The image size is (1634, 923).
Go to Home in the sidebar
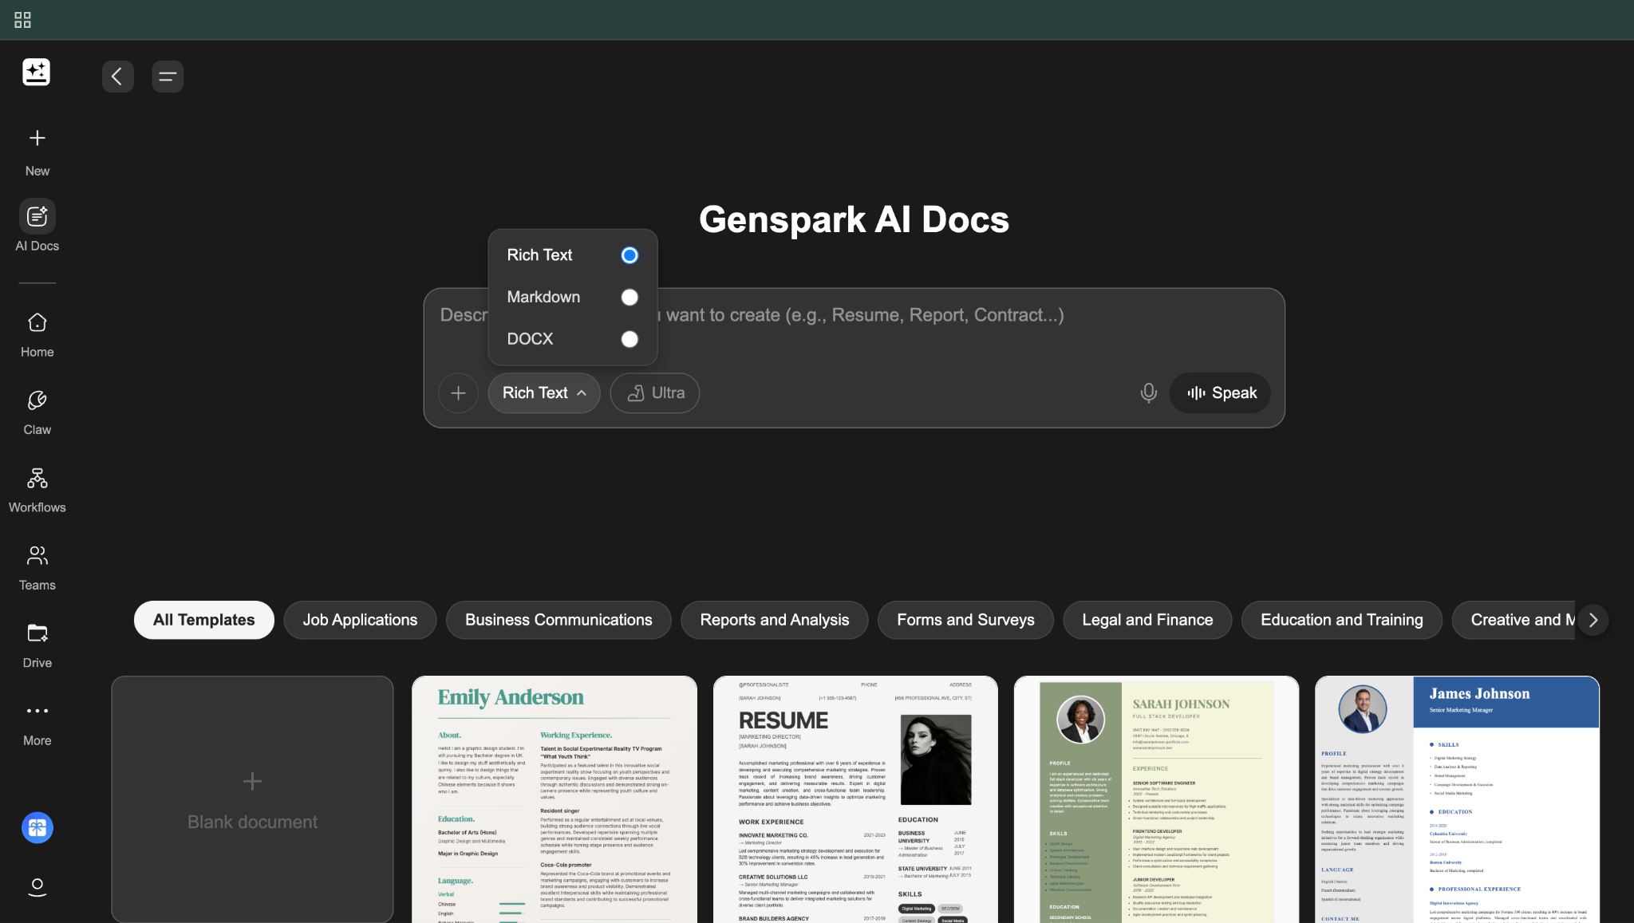point(37,335)
